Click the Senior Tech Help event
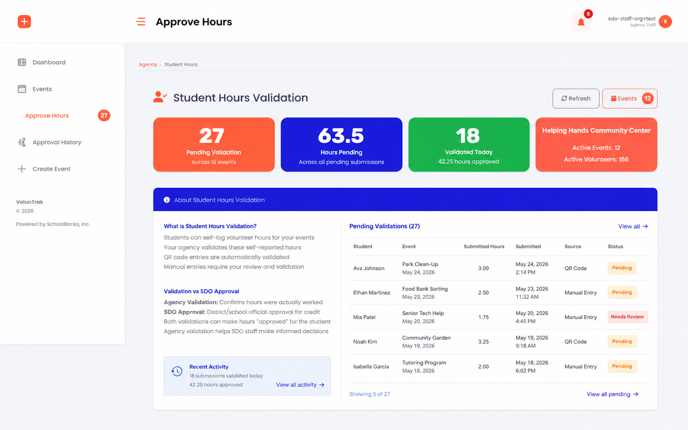The image size is (688, 430). coord(423,313)
